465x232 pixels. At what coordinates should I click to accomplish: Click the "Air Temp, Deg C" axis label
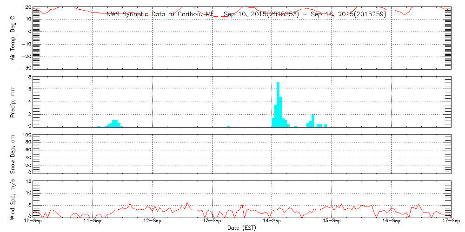point(13,38)
